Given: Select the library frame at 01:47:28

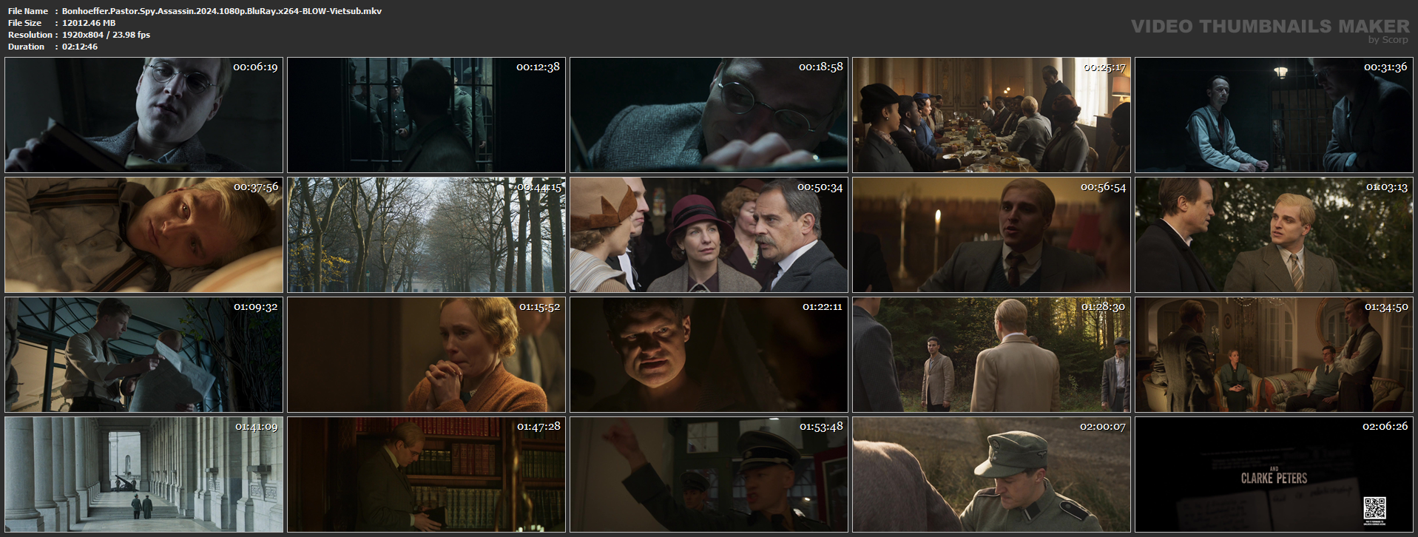Looking at the screenshot, I should [x=426, y=475].
